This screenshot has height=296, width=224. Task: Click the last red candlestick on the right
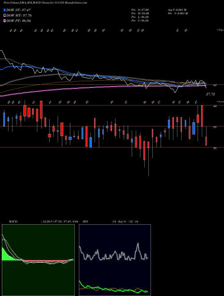206,141
